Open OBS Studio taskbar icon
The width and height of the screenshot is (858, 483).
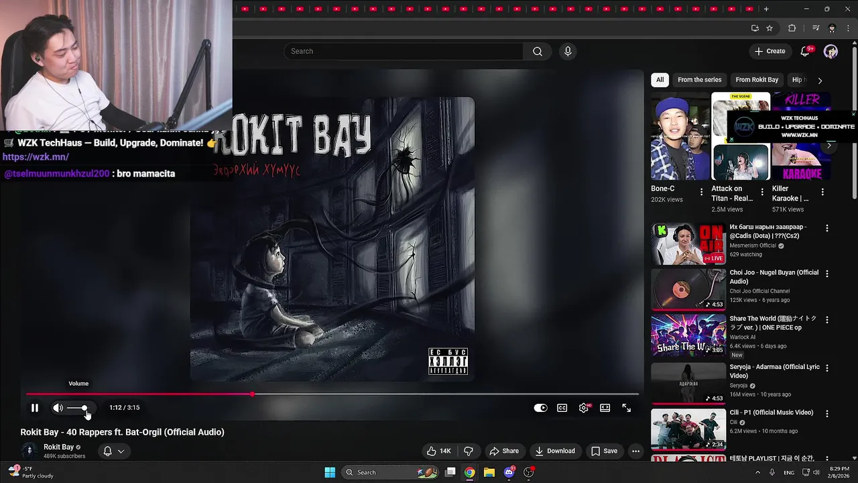tap(529, 472)
